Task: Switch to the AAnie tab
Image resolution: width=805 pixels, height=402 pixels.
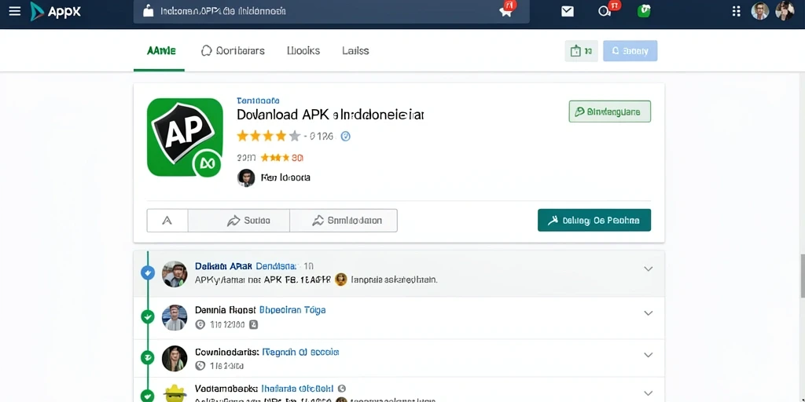Action: pyautogui.click(x=161, y=51)
